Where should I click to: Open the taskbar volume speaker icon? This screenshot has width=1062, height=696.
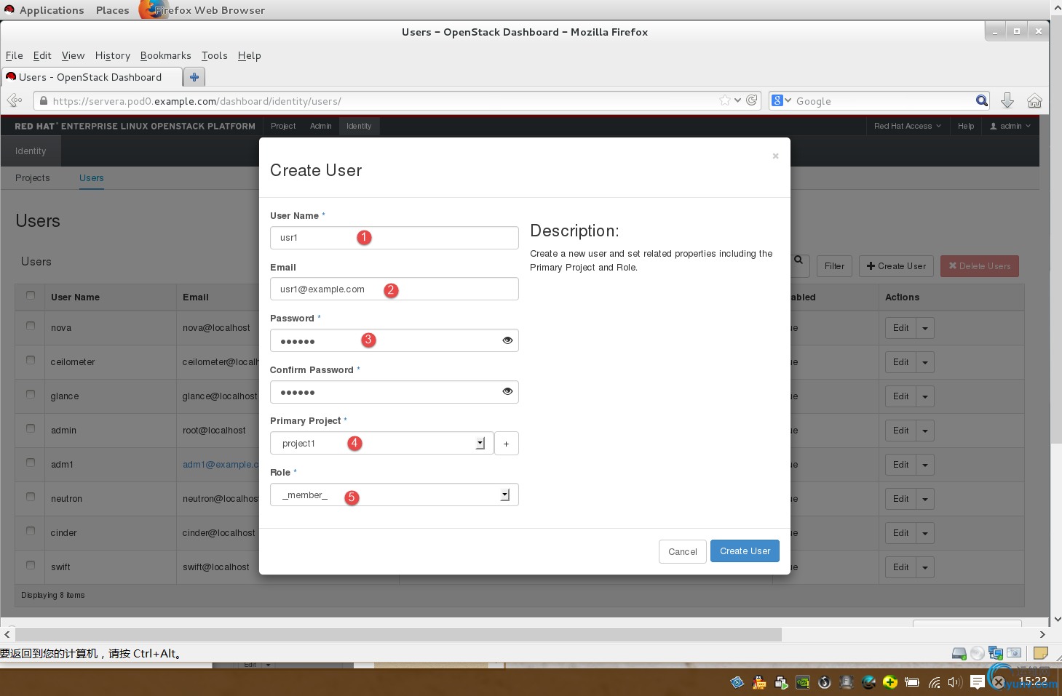(955, 682)
